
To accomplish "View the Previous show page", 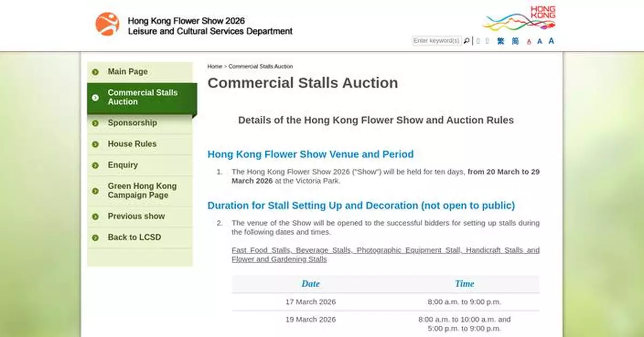I will pyautogui.click(x=136, y=216).
